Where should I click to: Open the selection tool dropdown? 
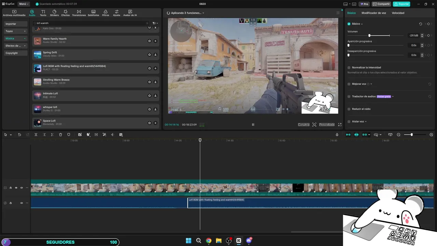tap(11, 135)
